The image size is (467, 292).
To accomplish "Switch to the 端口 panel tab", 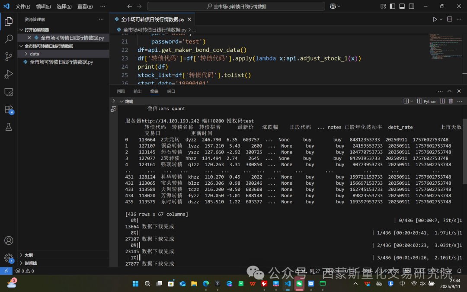I will (171, 91).
